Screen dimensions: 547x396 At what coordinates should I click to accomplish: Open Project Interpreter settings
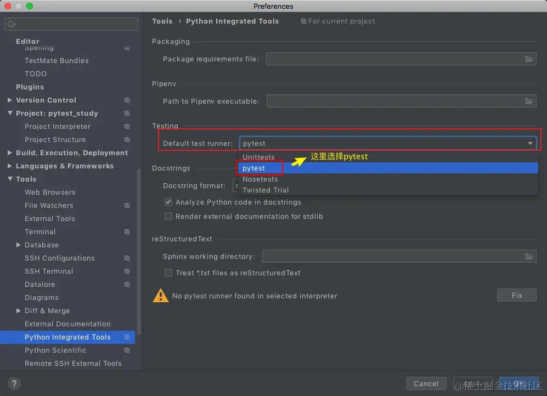tap(58, 127)
